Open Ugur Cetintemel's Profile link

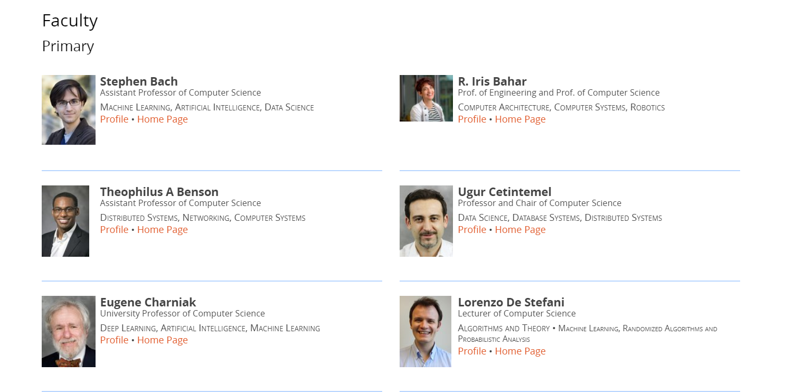[x=472, y=230]
